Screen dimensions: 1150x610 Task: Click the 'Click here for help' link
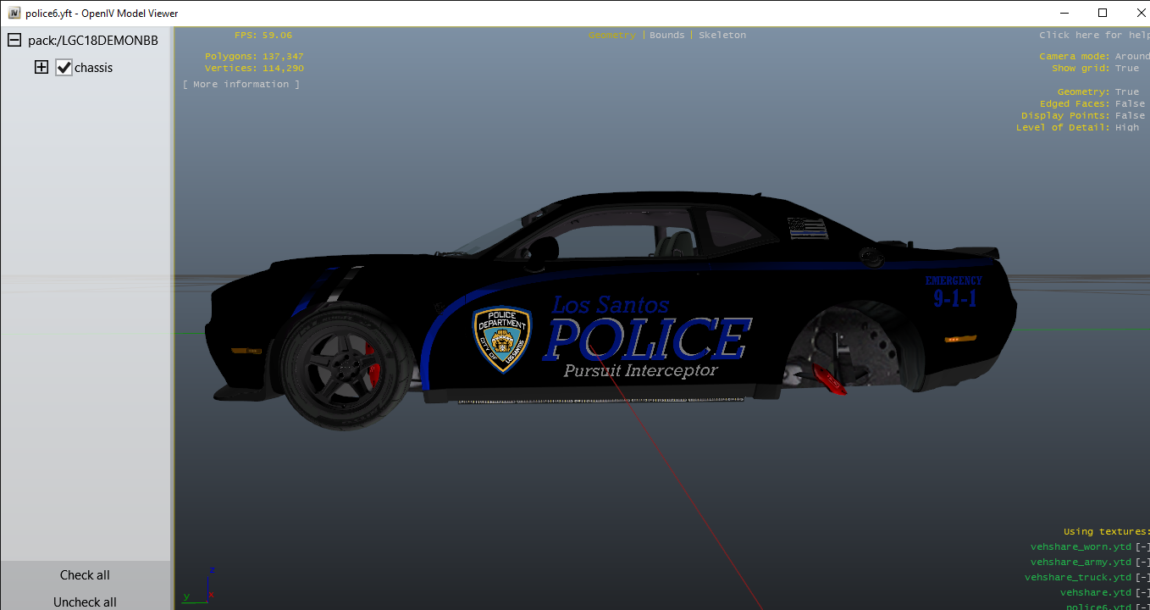click(1093, 35)
